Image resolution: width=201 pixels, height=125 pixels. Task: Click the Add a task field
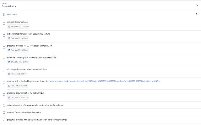[12, 15]
